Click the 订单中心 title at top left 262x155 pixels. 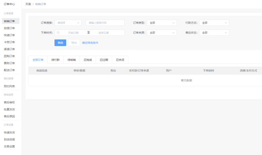[x=9, y=4]
